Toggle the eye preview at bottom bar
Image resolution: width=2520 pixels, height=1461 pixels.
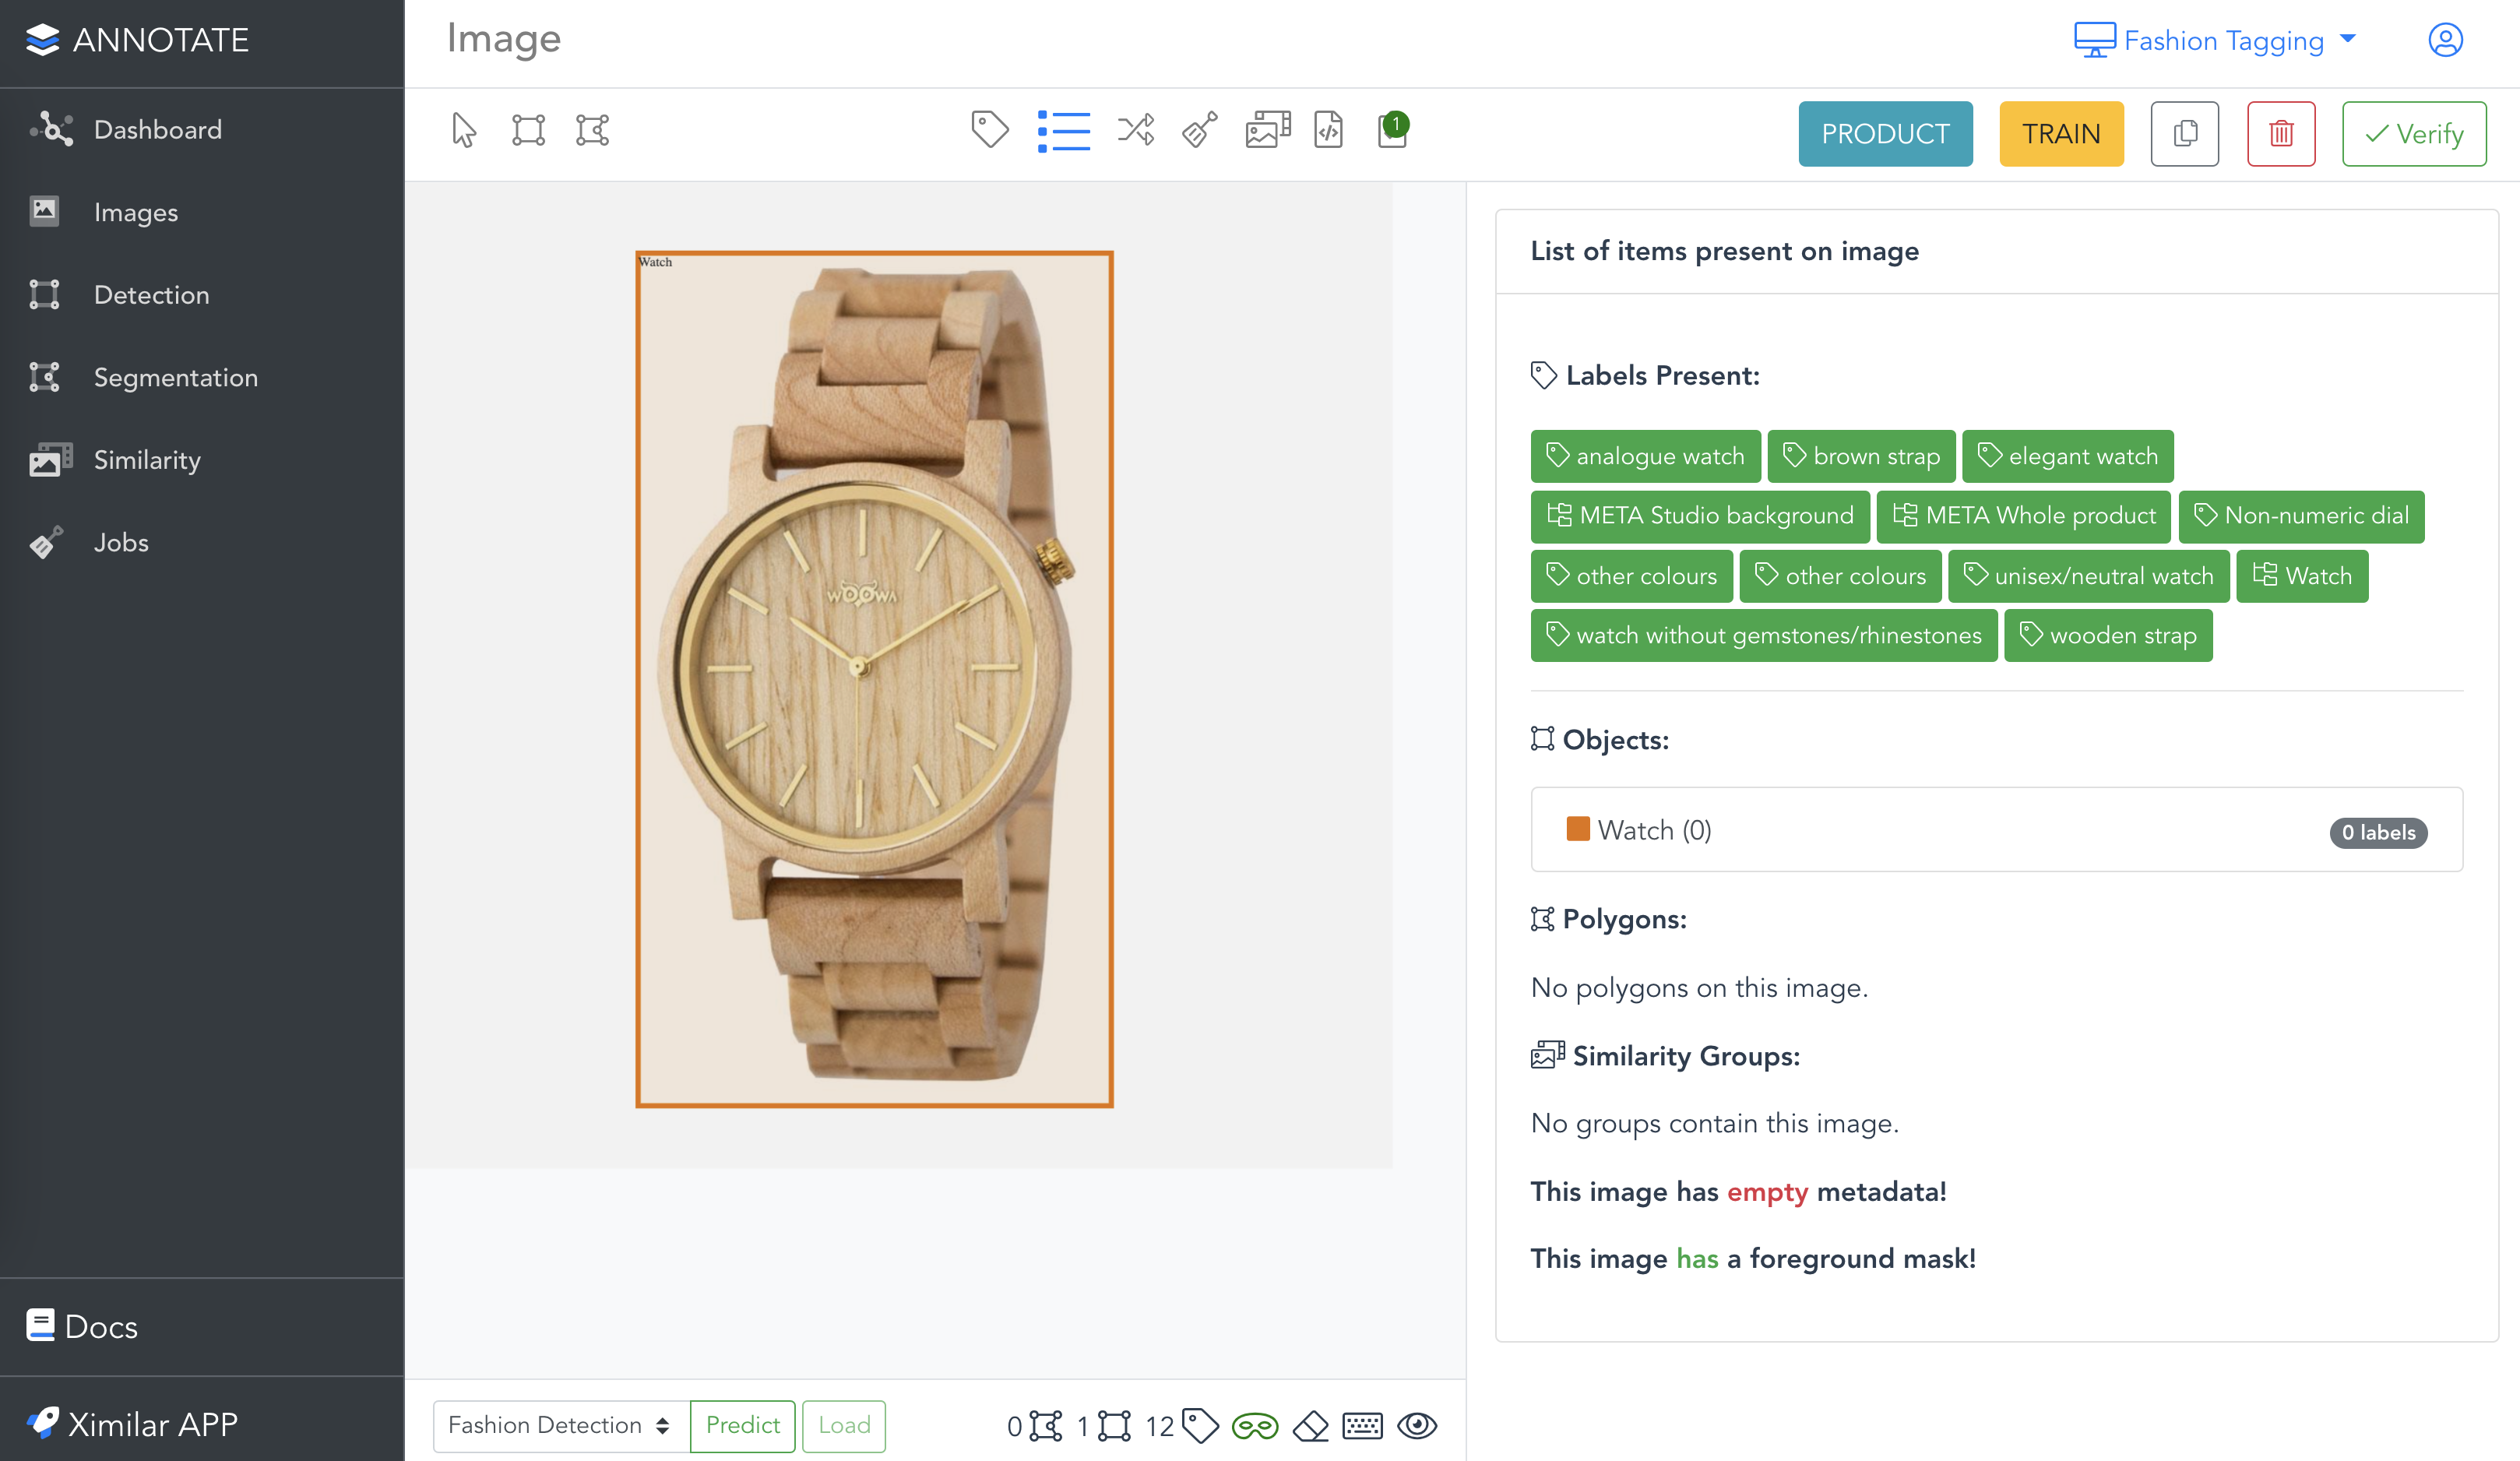click(1419, 1426)
